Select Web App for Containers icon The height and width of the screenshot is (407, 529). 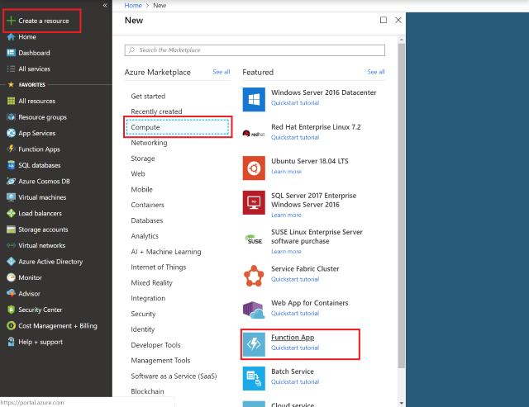pos(254,310)
